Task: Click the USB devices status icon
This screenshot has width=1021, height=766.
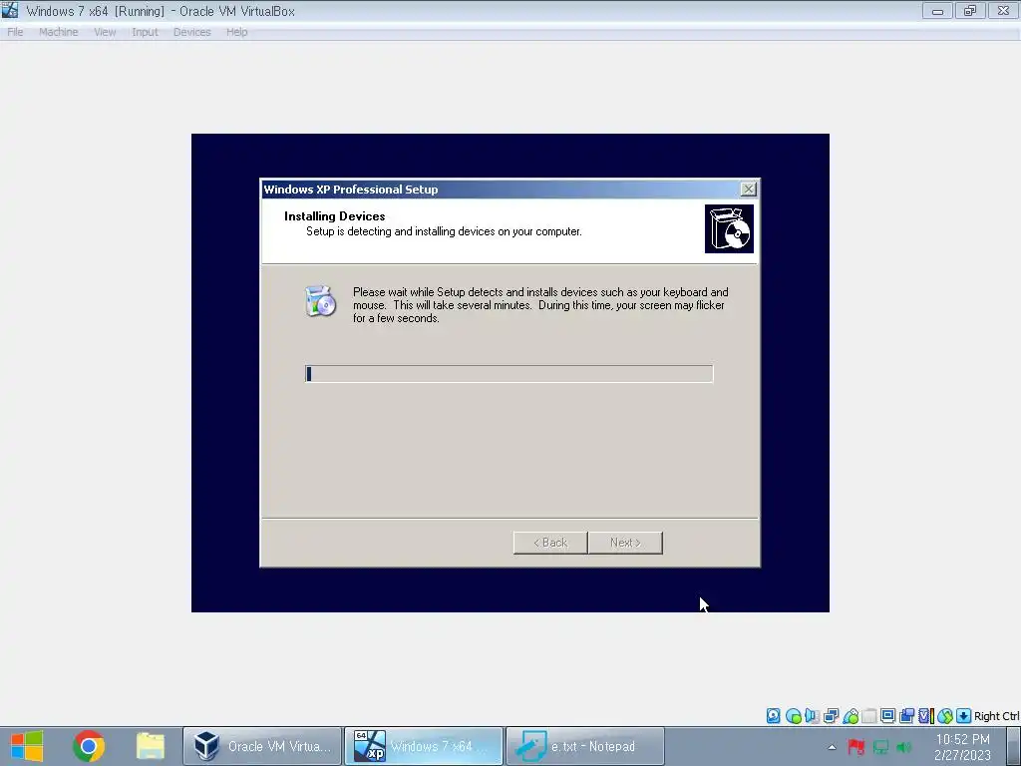Action: coord(851,716)
